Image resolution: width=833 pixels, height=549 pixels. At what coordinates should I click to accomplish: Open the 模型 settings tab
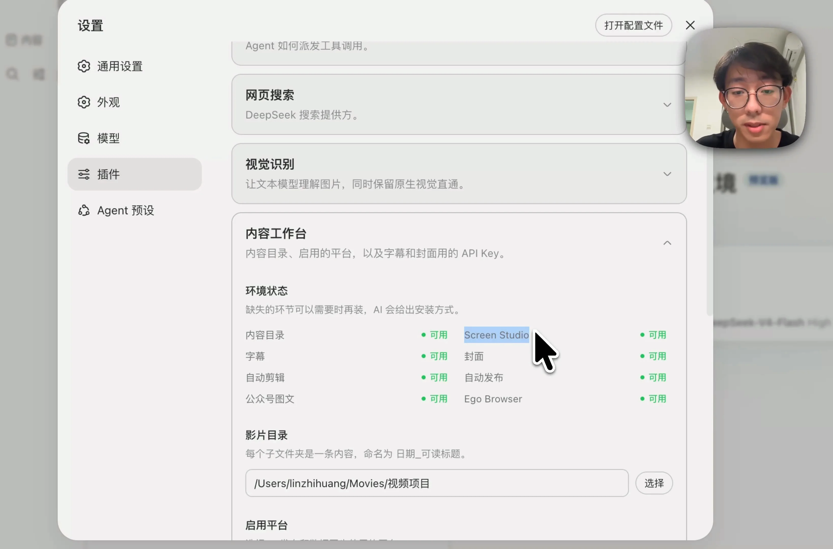point(135,138)
